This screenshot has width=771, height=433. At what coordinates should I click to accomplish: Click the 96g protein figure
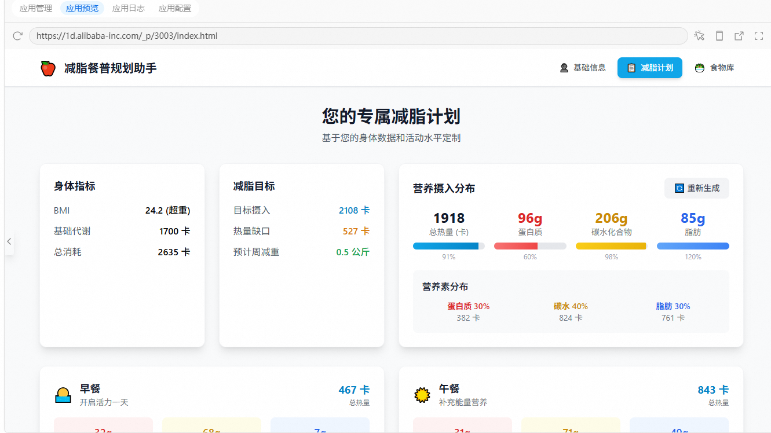coord(530,218)
